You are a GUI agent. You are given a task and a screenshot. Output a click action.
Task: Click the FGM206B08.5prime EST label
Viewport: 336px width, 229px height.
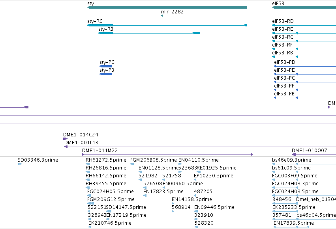[154, 160]
